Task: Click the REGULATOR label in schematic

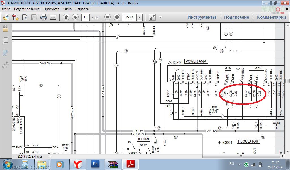Action: pyautogui.click(x=248, y=141)
